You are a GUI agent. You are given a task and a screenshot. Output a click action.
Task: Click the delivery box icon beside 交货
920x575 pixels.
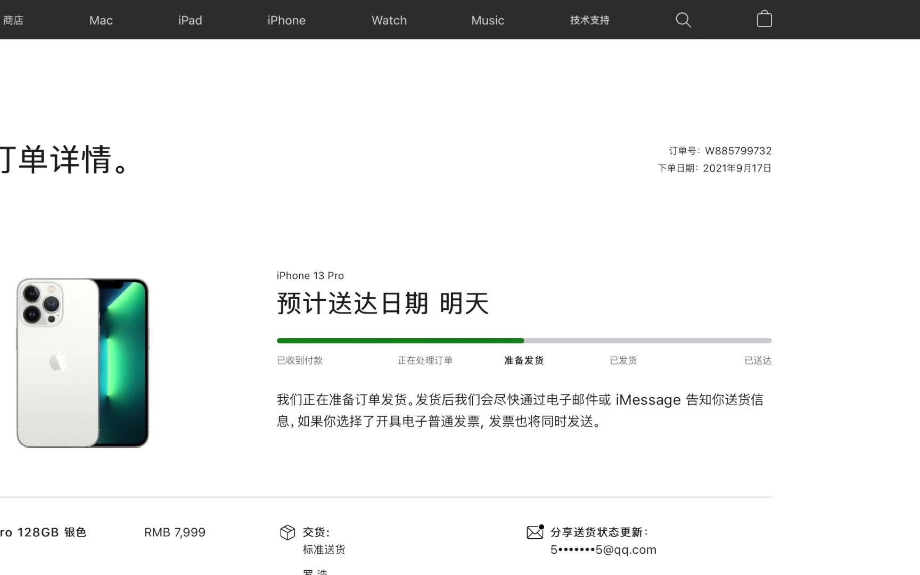[x=287, y=532]
